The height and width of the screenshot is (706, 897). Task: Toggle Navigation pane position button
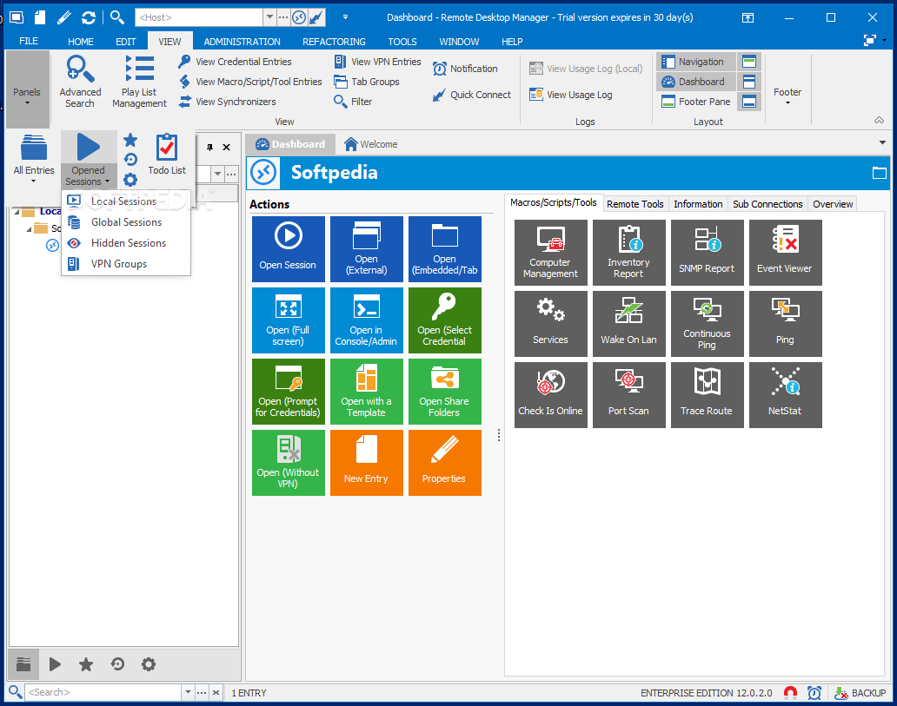point(749,62)
